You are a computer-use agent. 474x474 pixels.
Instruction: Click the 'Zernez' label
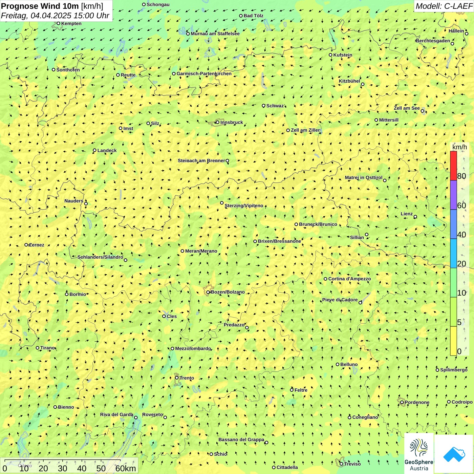pyautogui.click(x=37, y=245)
